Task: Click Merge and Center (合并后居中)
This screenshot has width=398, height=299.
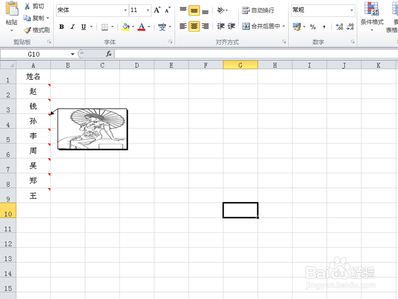Action: pyautogui.click(x=261, y=26)
